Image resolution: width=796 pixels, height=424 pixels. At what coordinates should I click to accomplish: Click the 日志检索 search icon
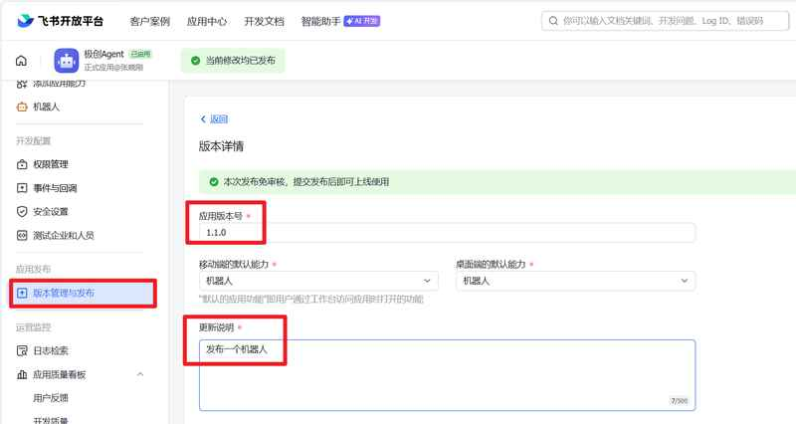click(22, 350)
